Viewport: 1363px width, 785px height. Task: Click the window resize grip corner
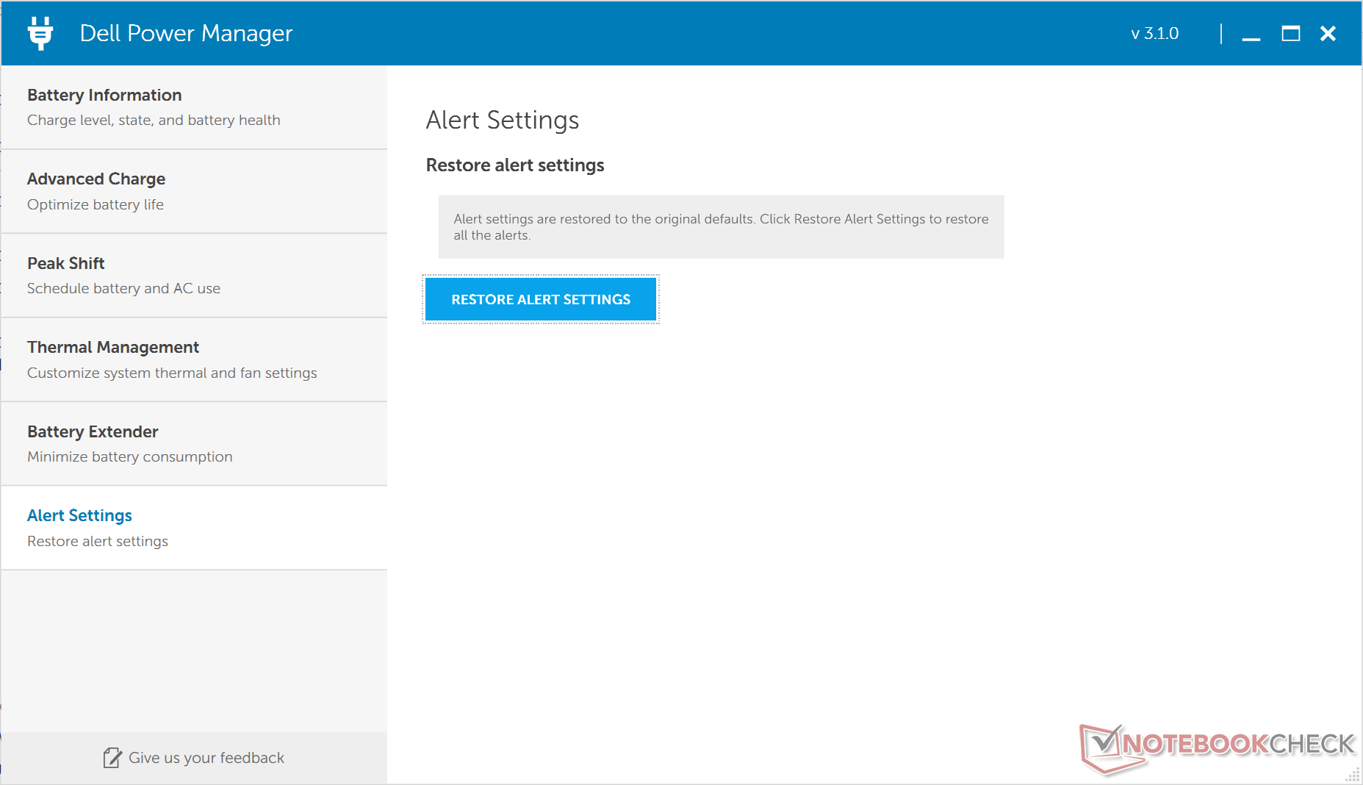[1353, 775]
